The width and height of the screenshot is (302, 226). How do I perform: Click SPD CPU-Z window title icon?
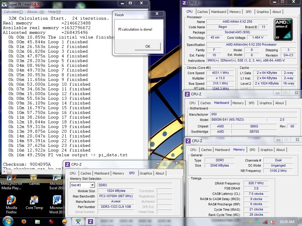[68, 164]
